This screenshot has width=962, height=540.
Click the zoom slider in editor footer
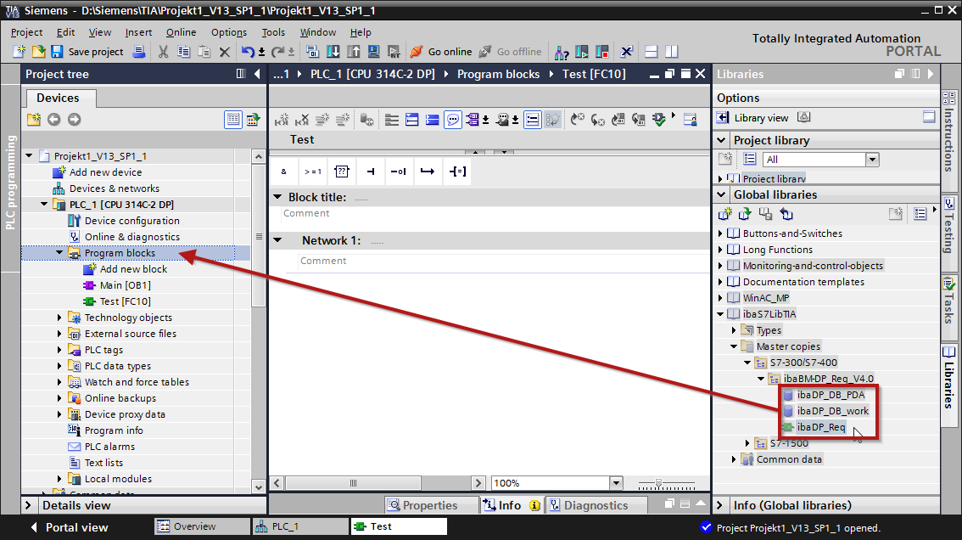(x=658, y=483)
